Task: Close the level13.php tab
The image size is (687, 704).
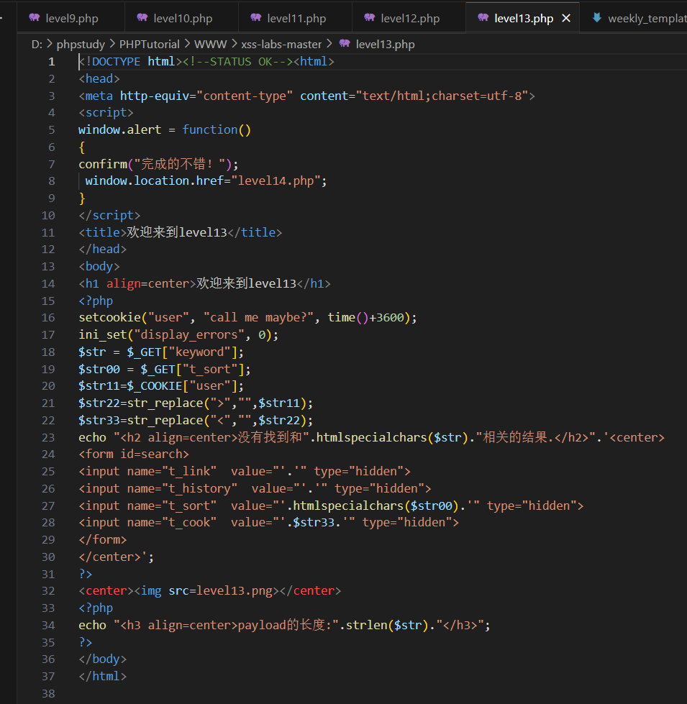Action: [x=566, y=19]
